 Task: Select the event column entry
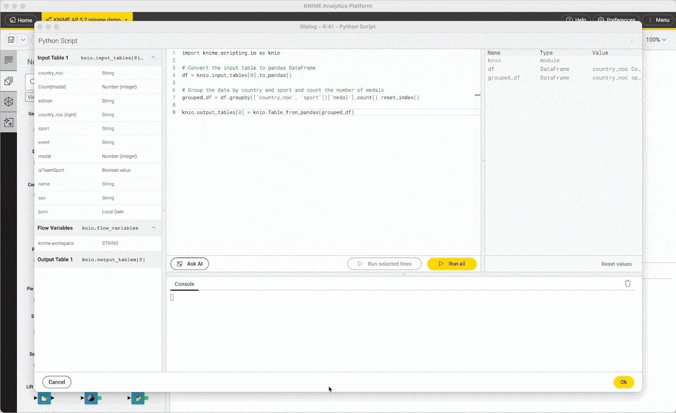(98, 142)
